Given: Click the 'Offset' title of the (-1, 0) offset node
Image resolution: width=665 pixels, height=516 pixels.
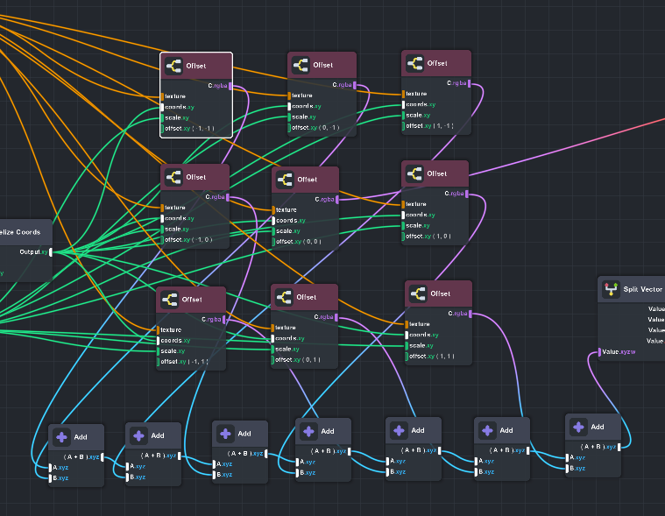Looking at the screenshot, I should click(196, 177).
